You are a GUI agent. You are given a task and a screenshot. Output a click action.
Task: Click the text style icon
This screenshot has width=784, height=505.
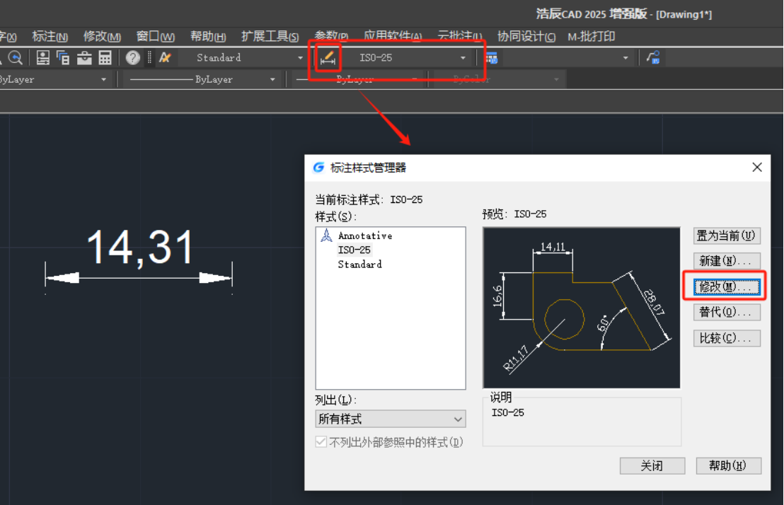pyautogui.click(x=165, y=57)
